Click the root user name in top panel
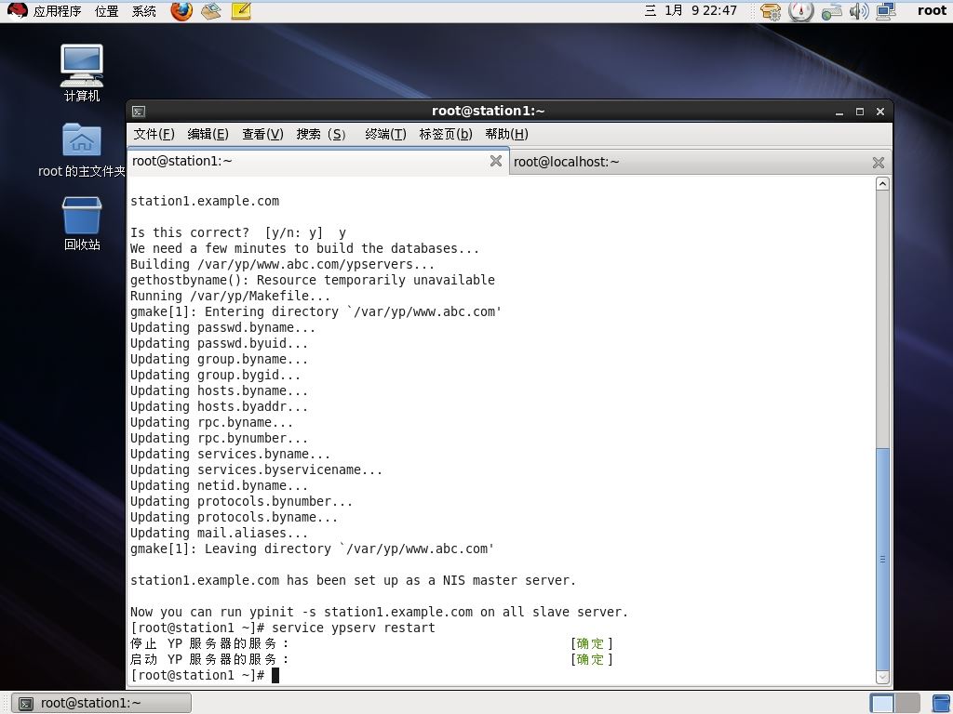 tap(932, 11)
